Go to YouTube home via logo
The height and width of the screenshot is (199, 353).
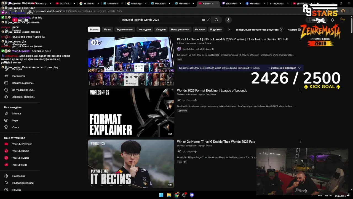[x=21, y=20]
